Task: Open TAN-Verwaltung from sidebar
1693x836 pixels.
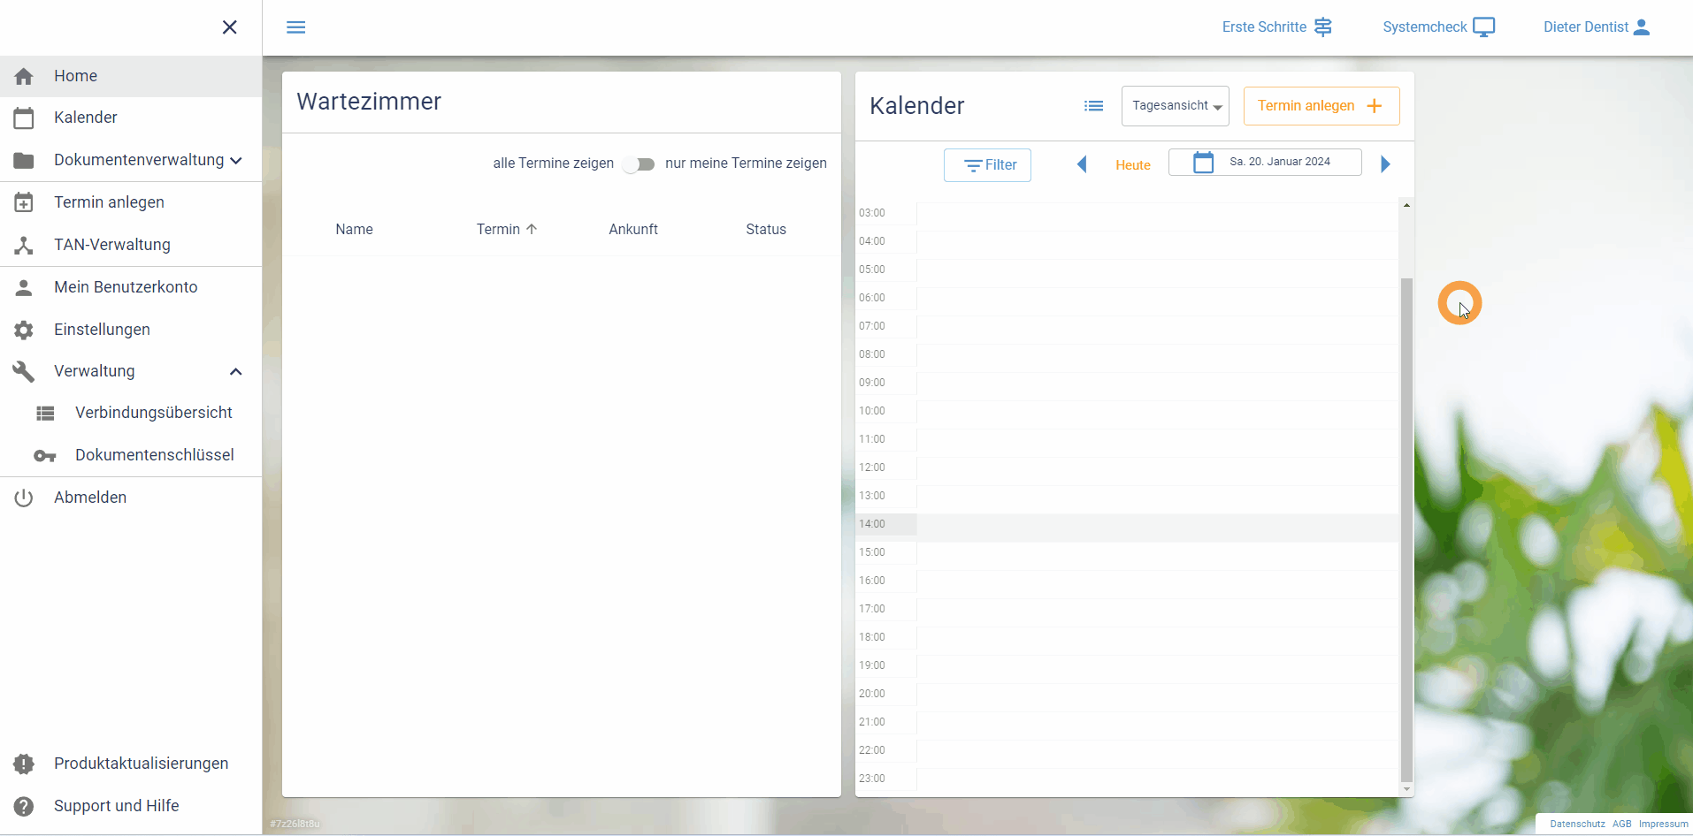Action: click(111, 245)
